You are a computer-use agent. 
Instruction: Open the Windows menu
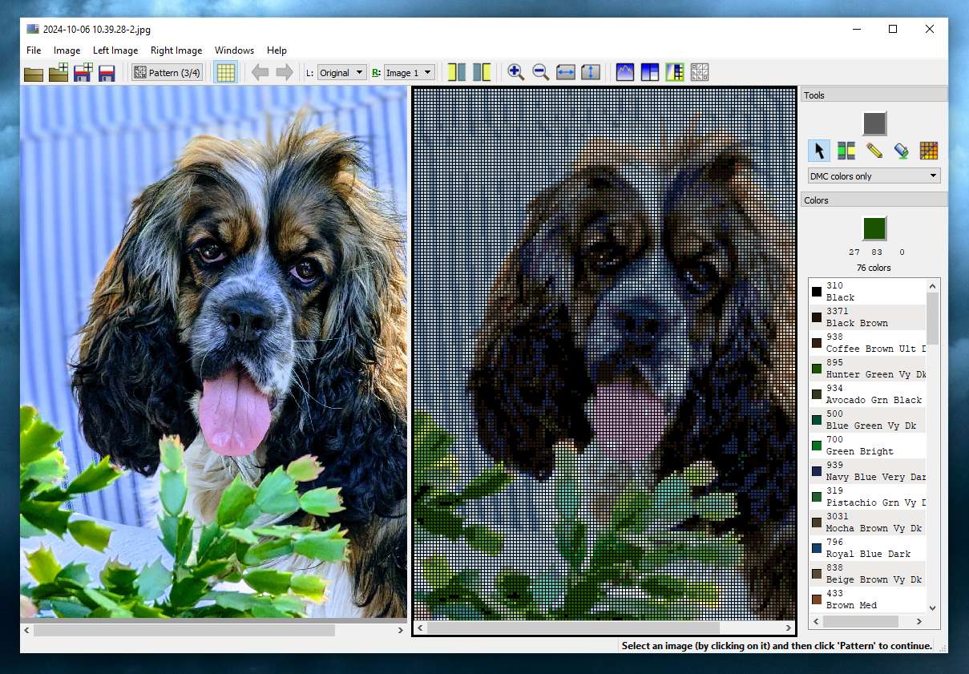pos(234,50)
